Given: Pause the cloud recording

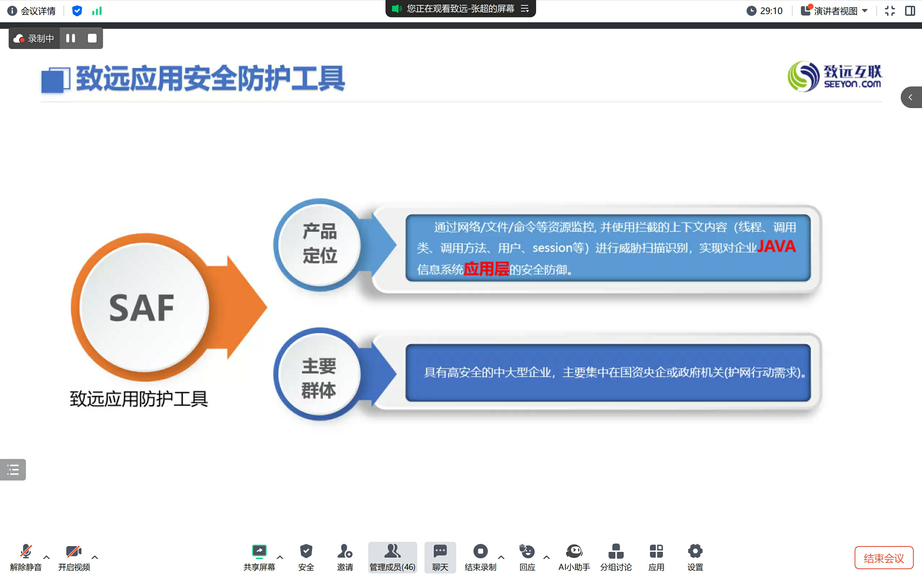Looking at the screenshot, I should pyautogui.click(x=71, y=38).
